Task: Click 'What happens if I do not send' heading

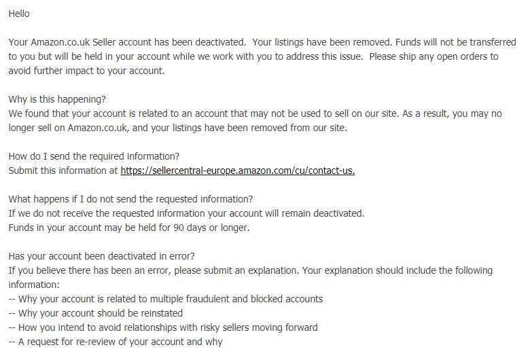Action: [130, 199]
